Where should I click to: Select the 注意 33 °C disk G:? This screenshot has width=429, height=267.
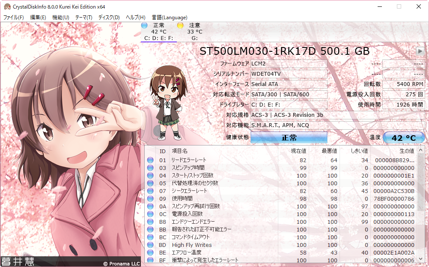point(194,32)
